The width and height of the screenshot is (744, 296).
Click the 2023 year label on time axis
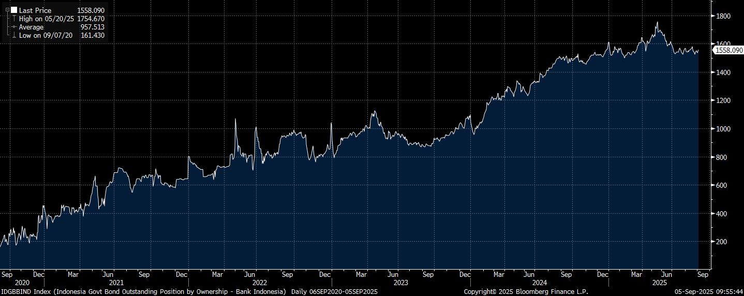(401, 283)
